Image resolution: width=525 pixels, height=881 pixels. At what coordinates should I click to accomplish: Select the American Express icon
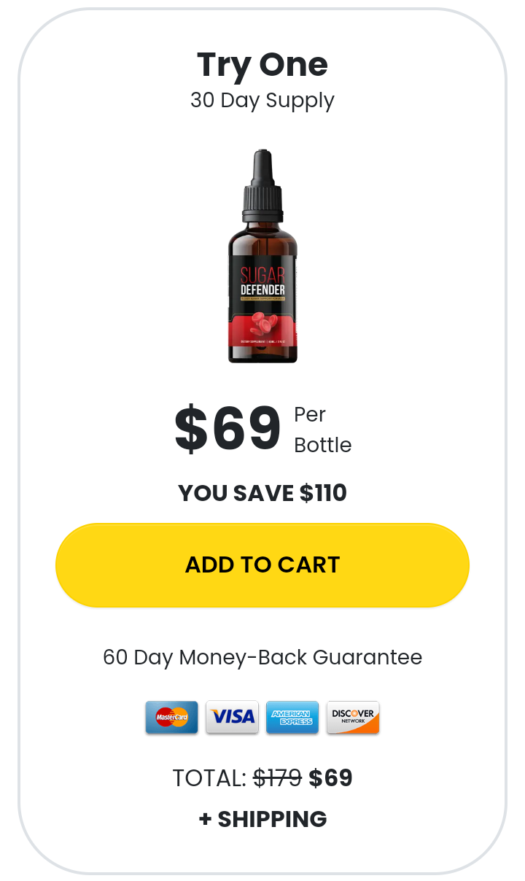pos(292,718)
